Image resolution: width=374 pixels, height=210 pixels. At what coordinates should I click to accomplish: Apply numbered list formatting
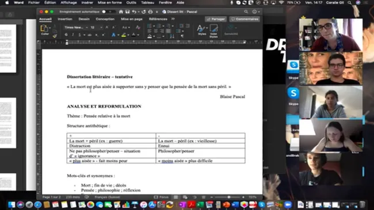159,26
